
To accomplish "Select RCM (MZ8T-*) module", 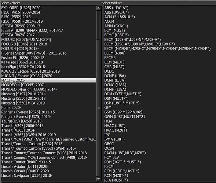I will pos(116,176).
